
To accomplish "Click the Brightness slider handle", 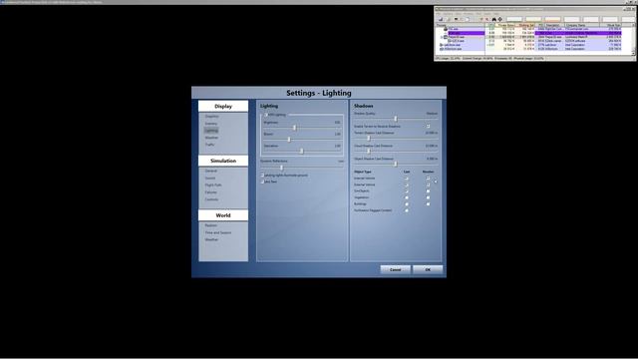I will point(295,128).
